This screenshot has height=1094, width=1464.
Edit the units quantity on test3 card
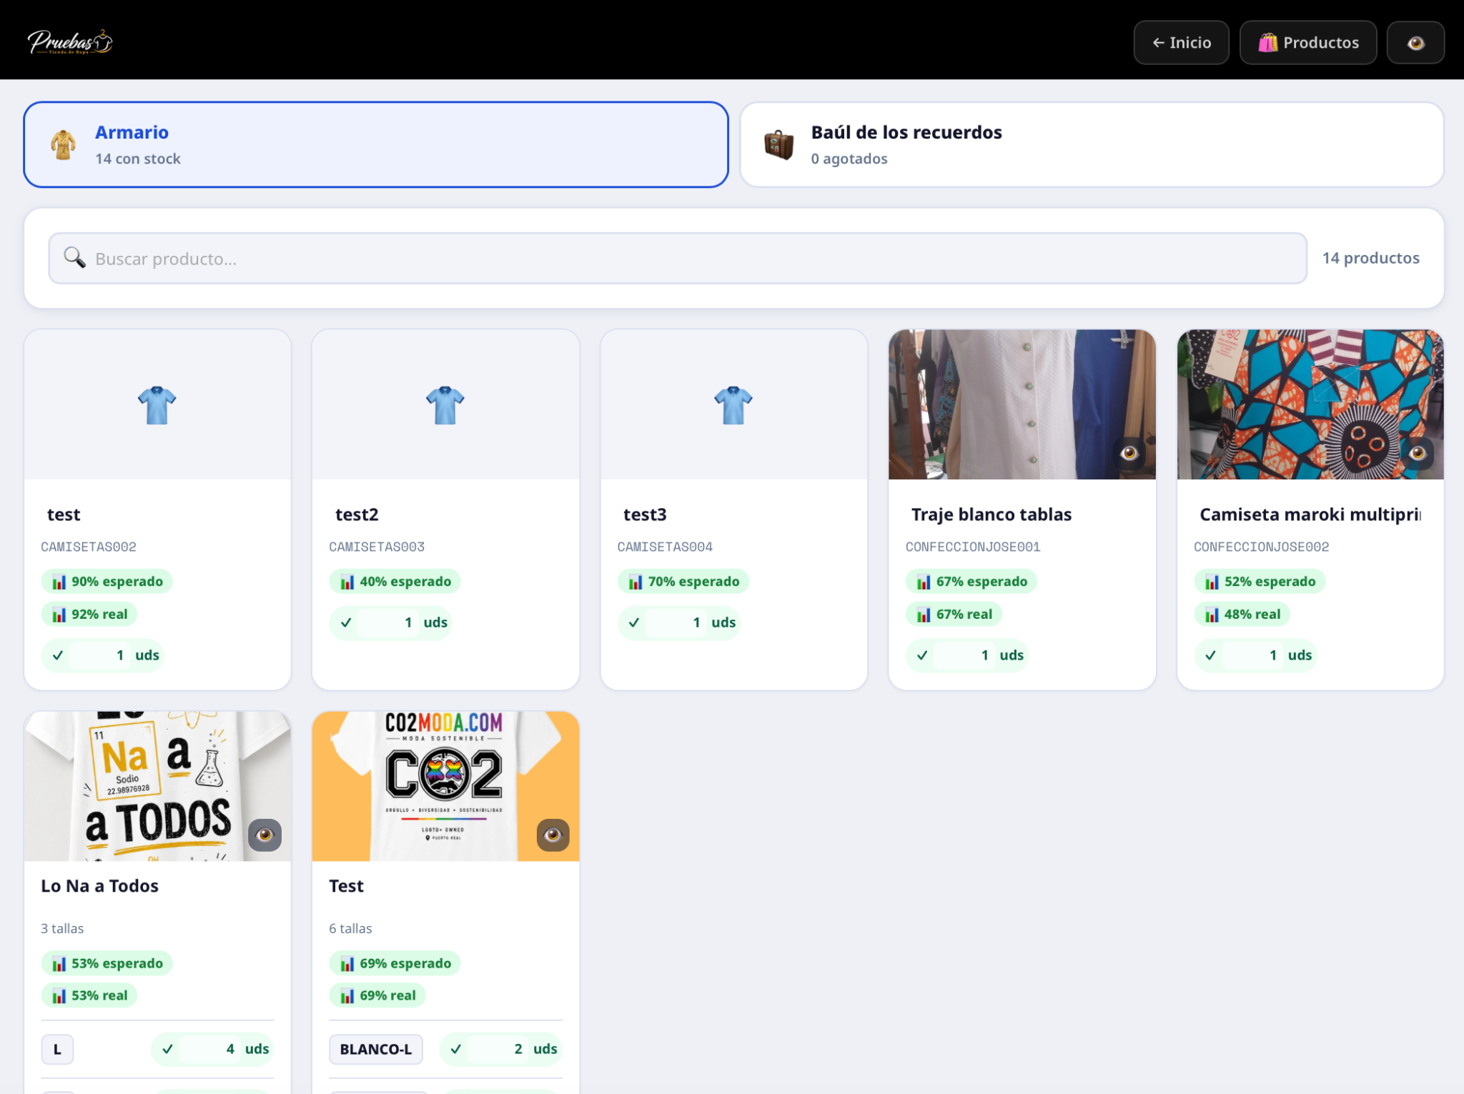676,622
